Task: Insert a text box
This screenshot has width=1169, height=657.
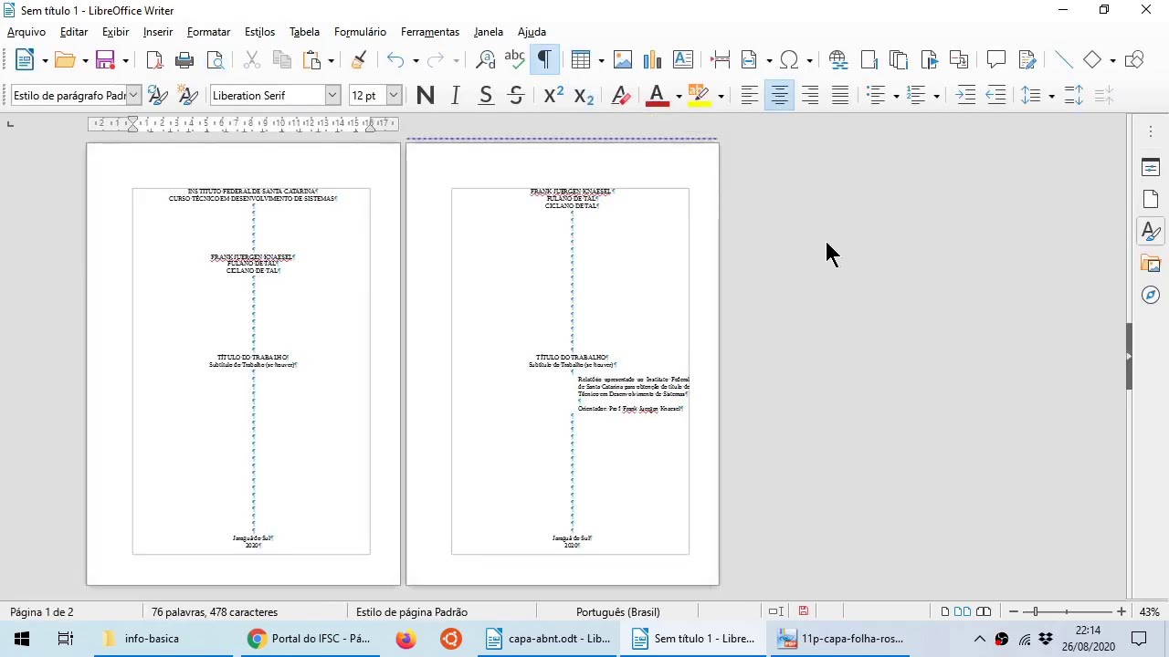Action: 682,60
